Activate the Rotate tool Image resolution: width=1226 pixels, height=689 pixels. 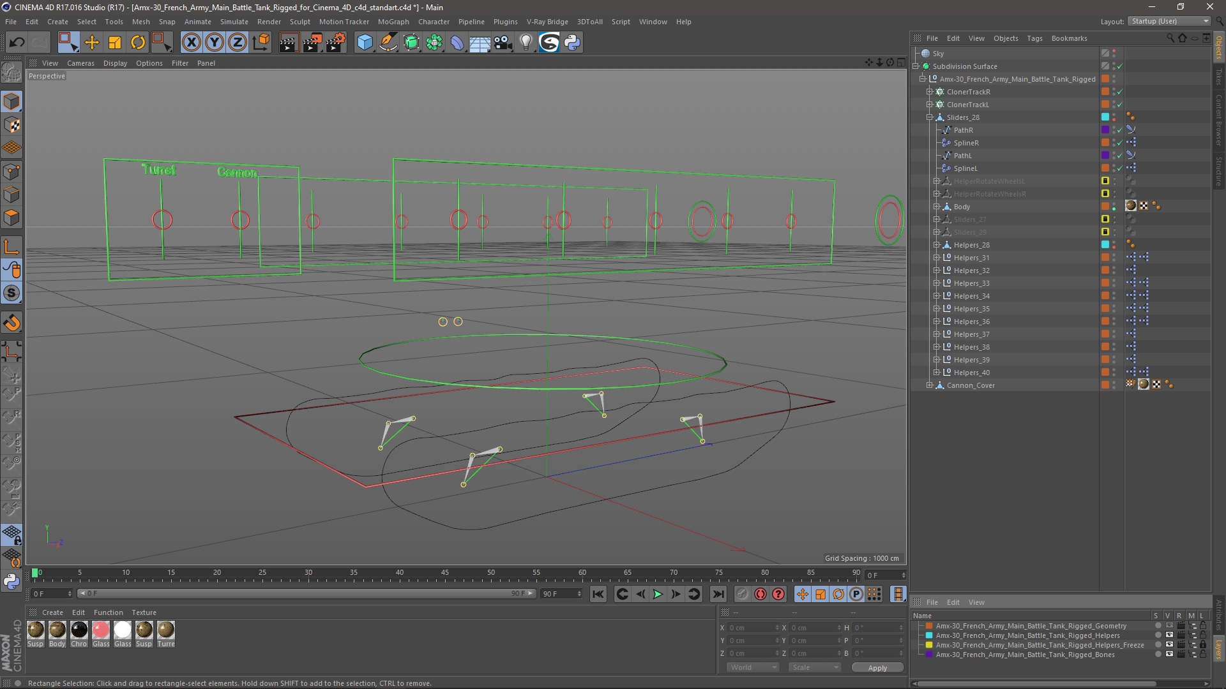(x=138, y=43)
